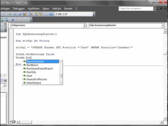This screenshot has width=168, height=126.
Task: Open the Extras menu
Action: [46, 9]
